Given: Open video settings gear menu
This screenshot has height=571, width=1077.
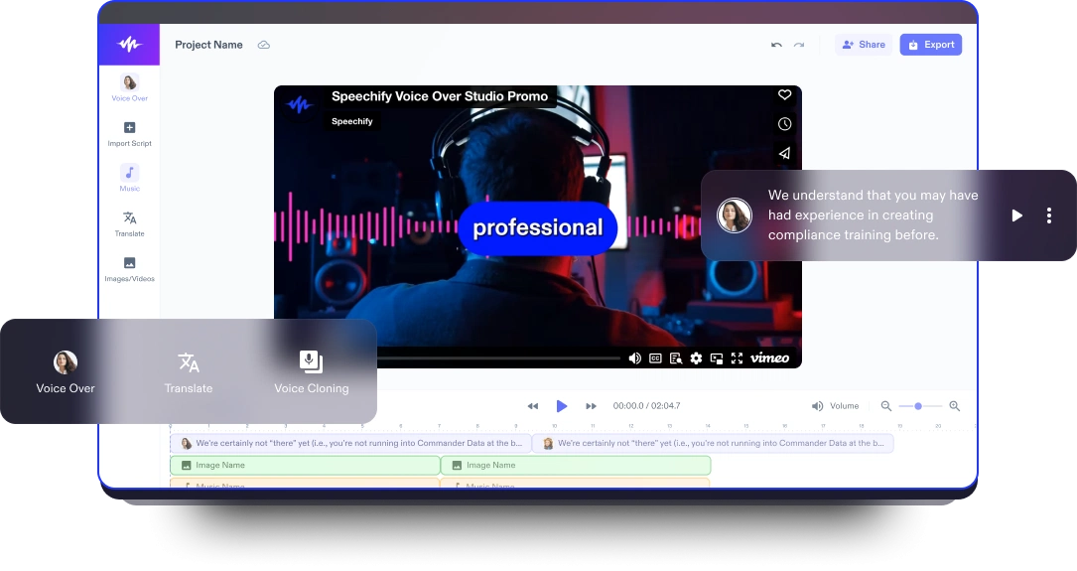Looking at the screenshot, I should point(696,358).
